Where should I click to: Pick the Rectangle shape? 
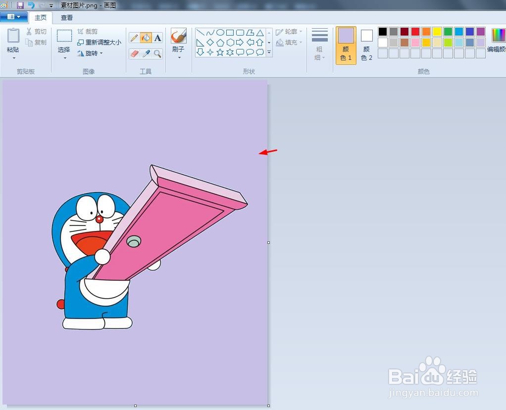230,33
